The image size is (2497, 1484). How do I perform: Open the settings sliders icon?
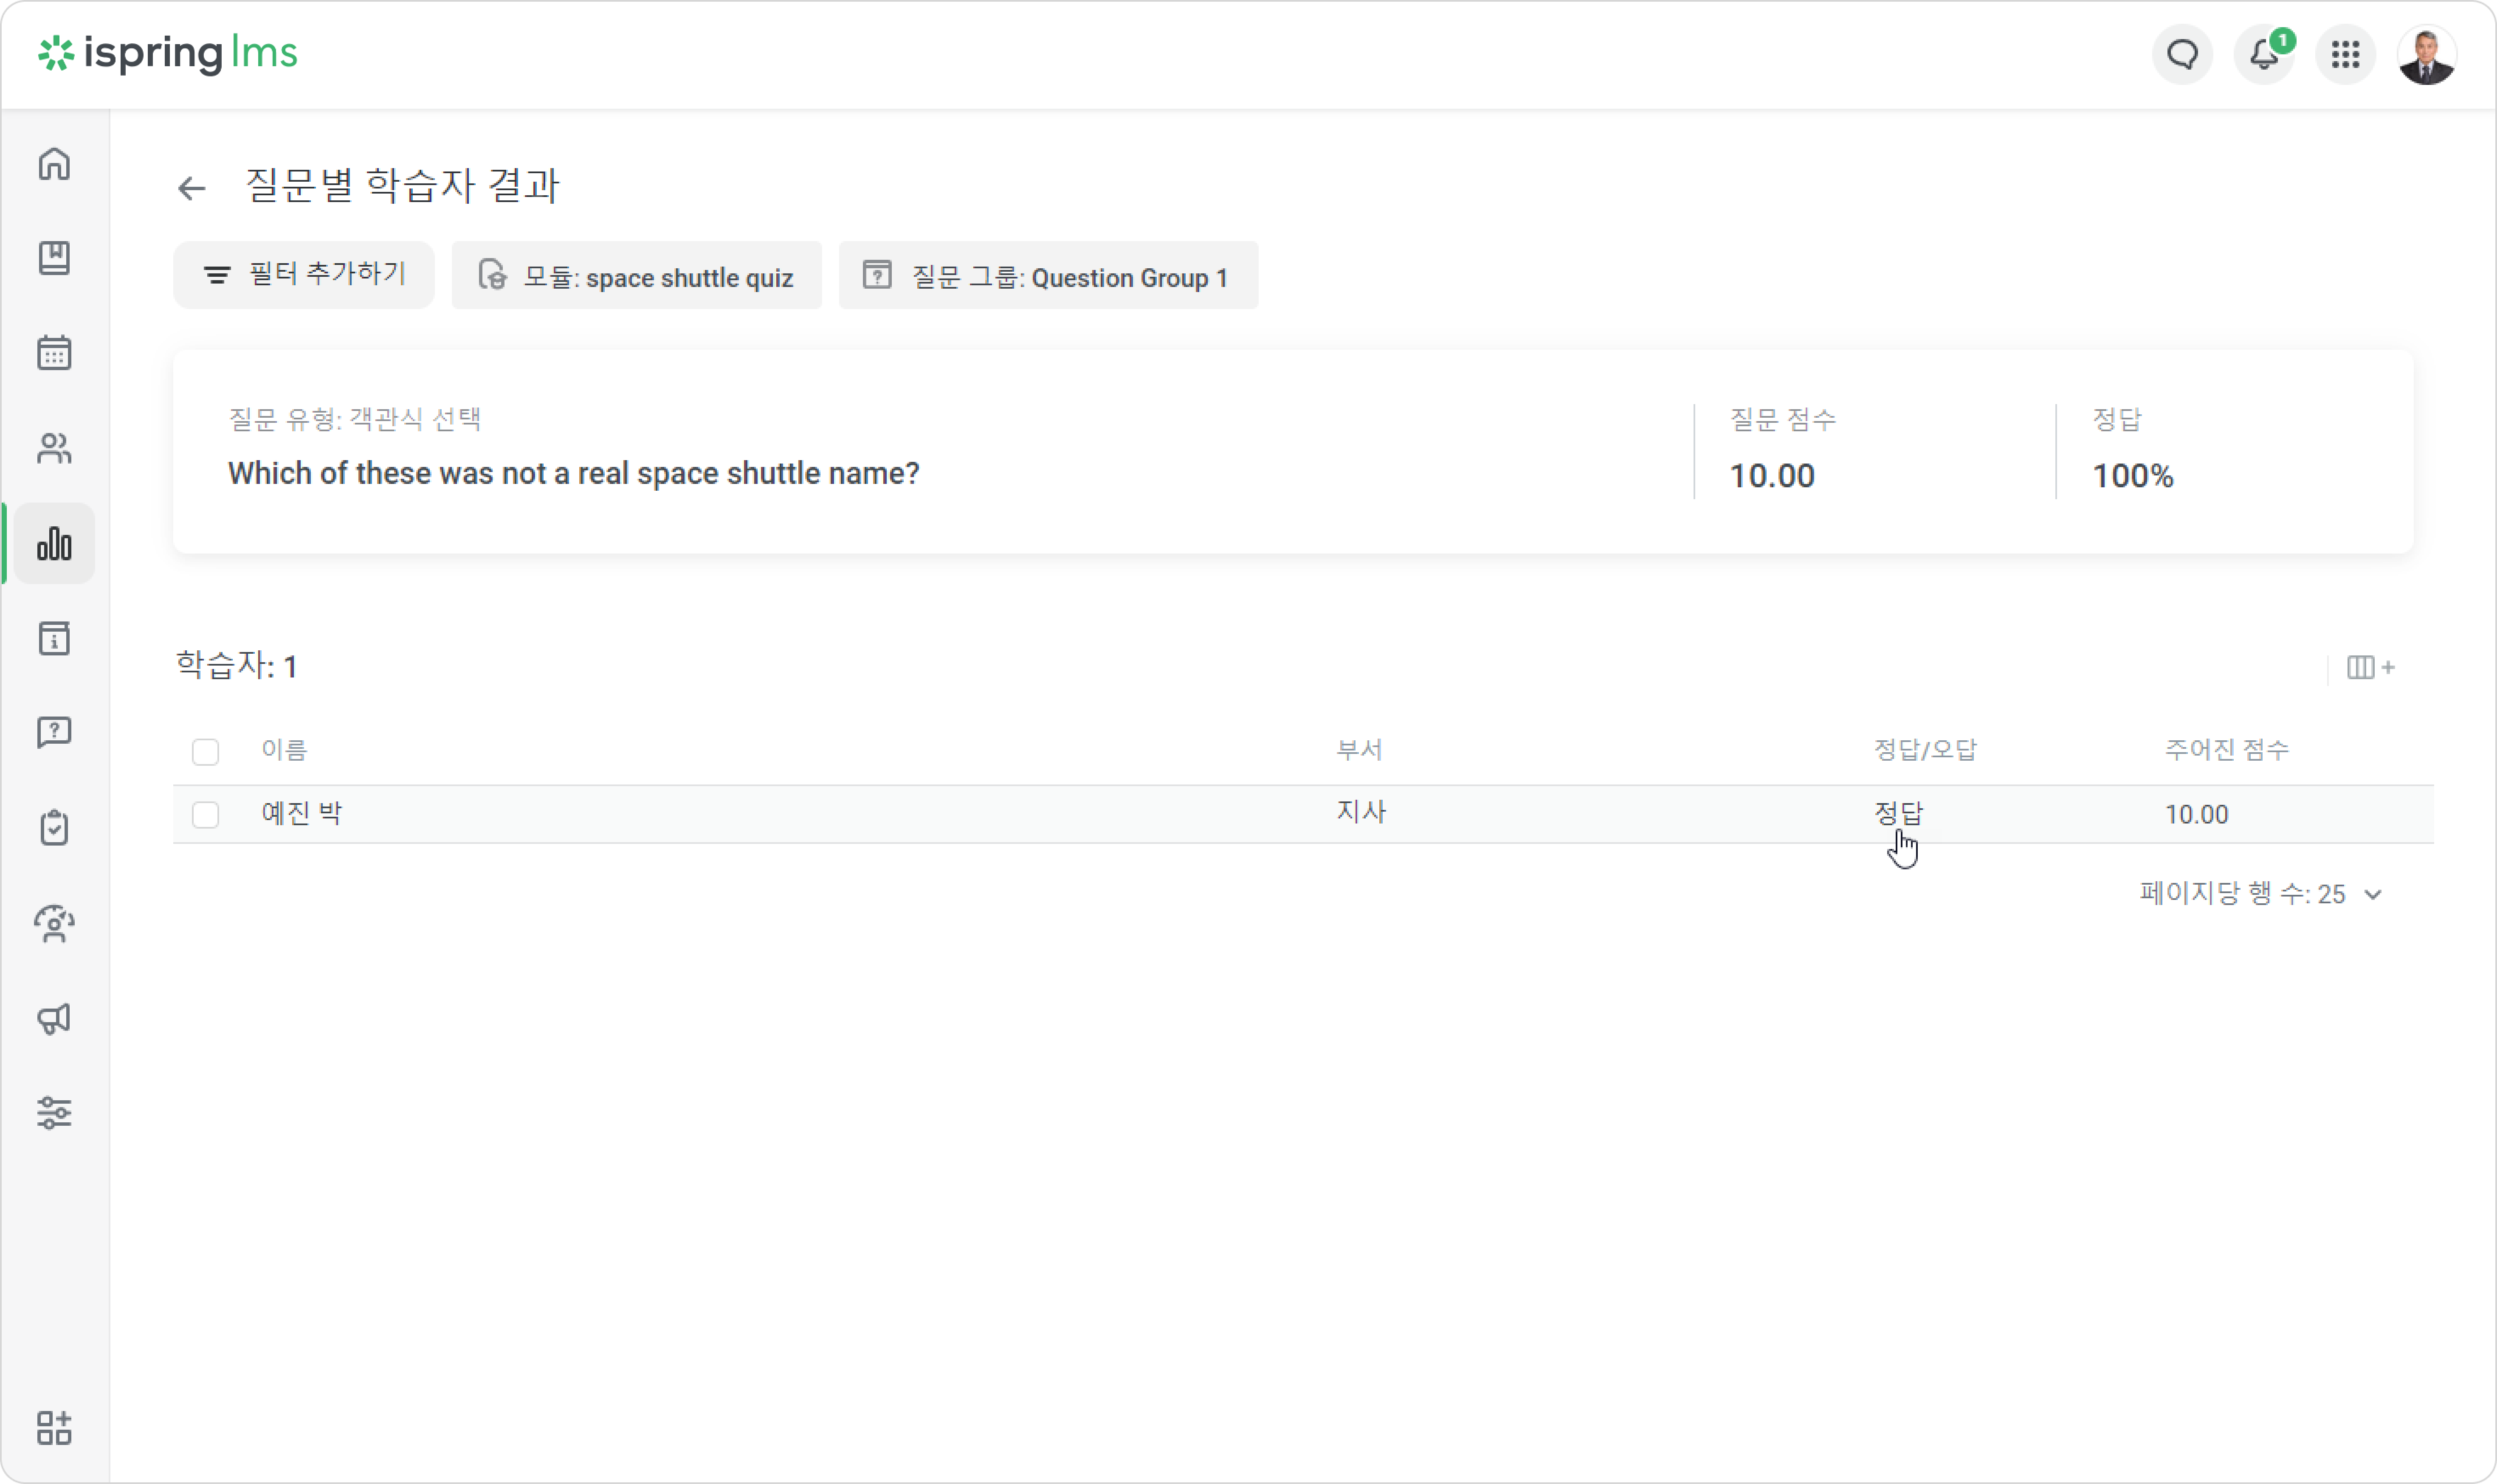[x=54, y=1113]
